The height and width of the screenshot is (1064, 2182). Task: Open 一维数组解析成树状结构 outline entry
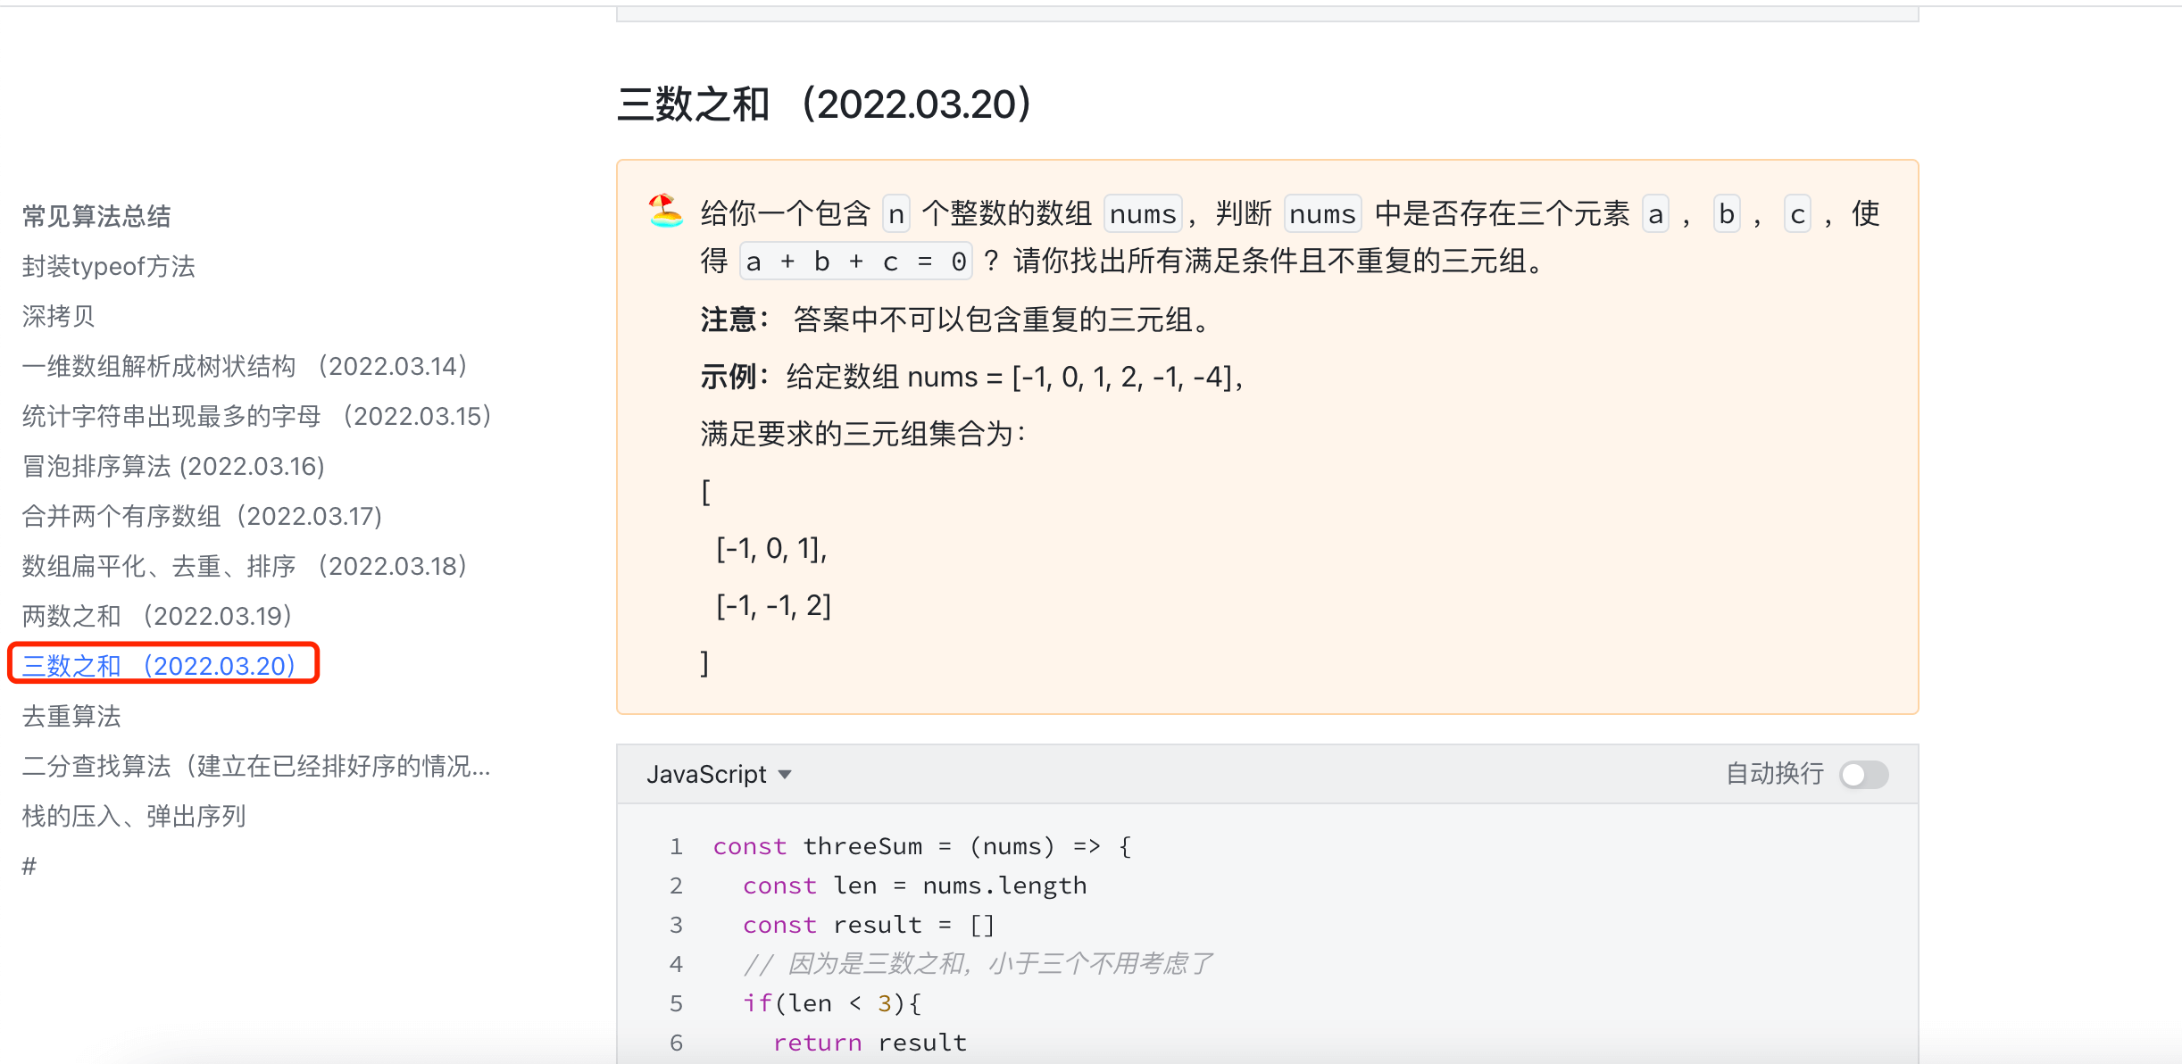coord(245,366)
